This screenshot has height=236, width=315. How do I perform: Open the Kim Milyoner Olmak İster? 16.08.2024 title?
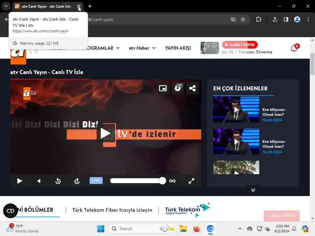click(x=273, y=144)
